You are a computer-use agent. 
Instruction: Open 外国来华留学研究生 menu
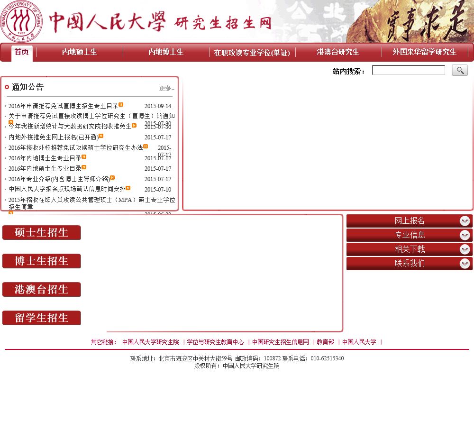click(424, 52)
